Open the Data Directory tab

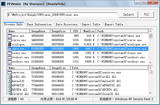(67, 24)
